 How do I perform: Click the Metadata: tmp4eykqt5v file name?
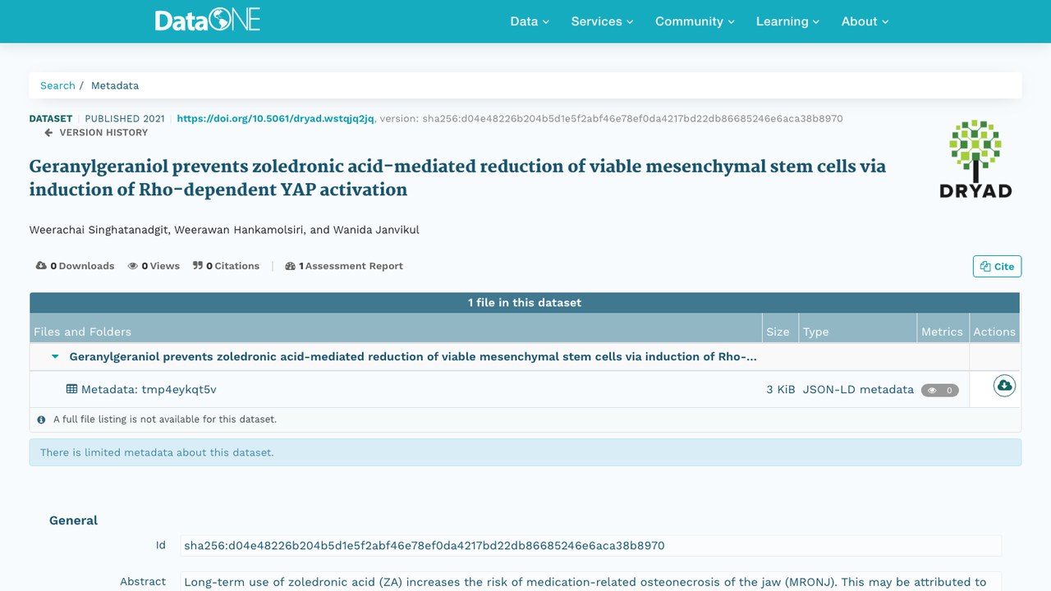click(149, 389)
